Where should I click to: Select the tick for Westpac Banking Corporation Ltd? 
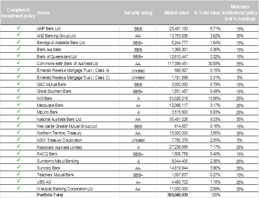18,188
